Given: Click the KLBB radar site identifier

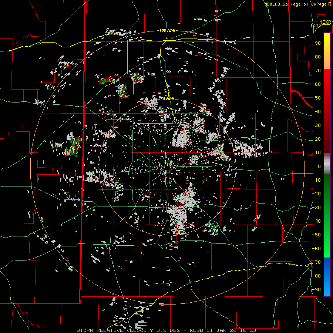Looking at the screenshot, I should [196, 330].
